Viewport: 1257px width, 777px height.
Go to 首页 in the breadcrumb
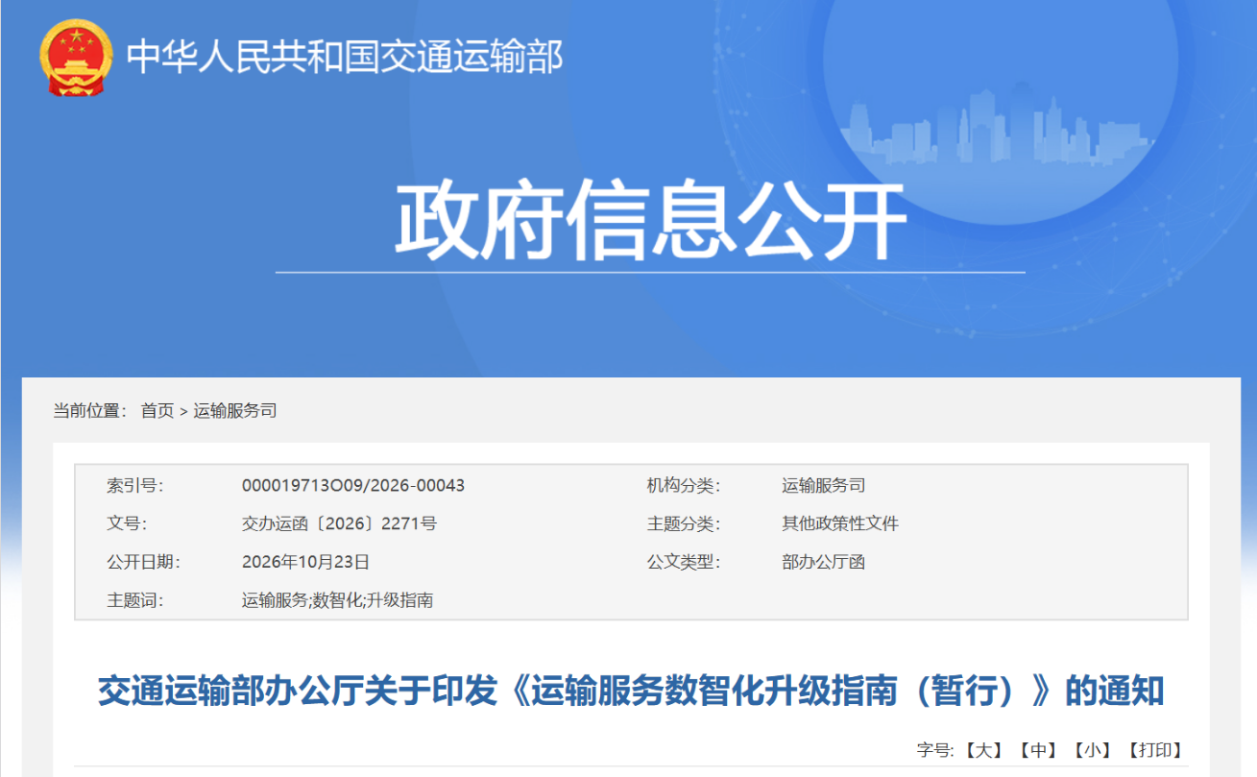pos(157,411)
